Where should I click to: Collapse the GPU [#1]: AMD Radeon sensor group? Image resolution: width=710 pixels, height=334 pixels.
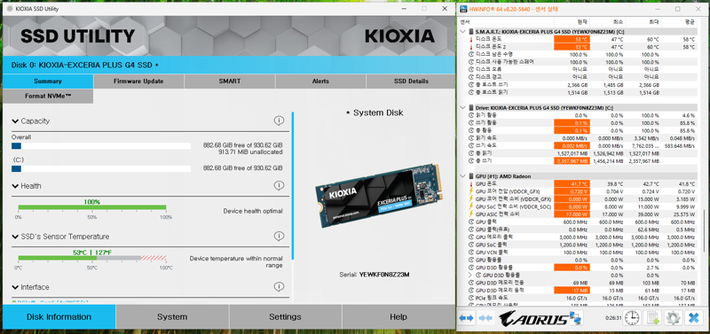[462, 175]
